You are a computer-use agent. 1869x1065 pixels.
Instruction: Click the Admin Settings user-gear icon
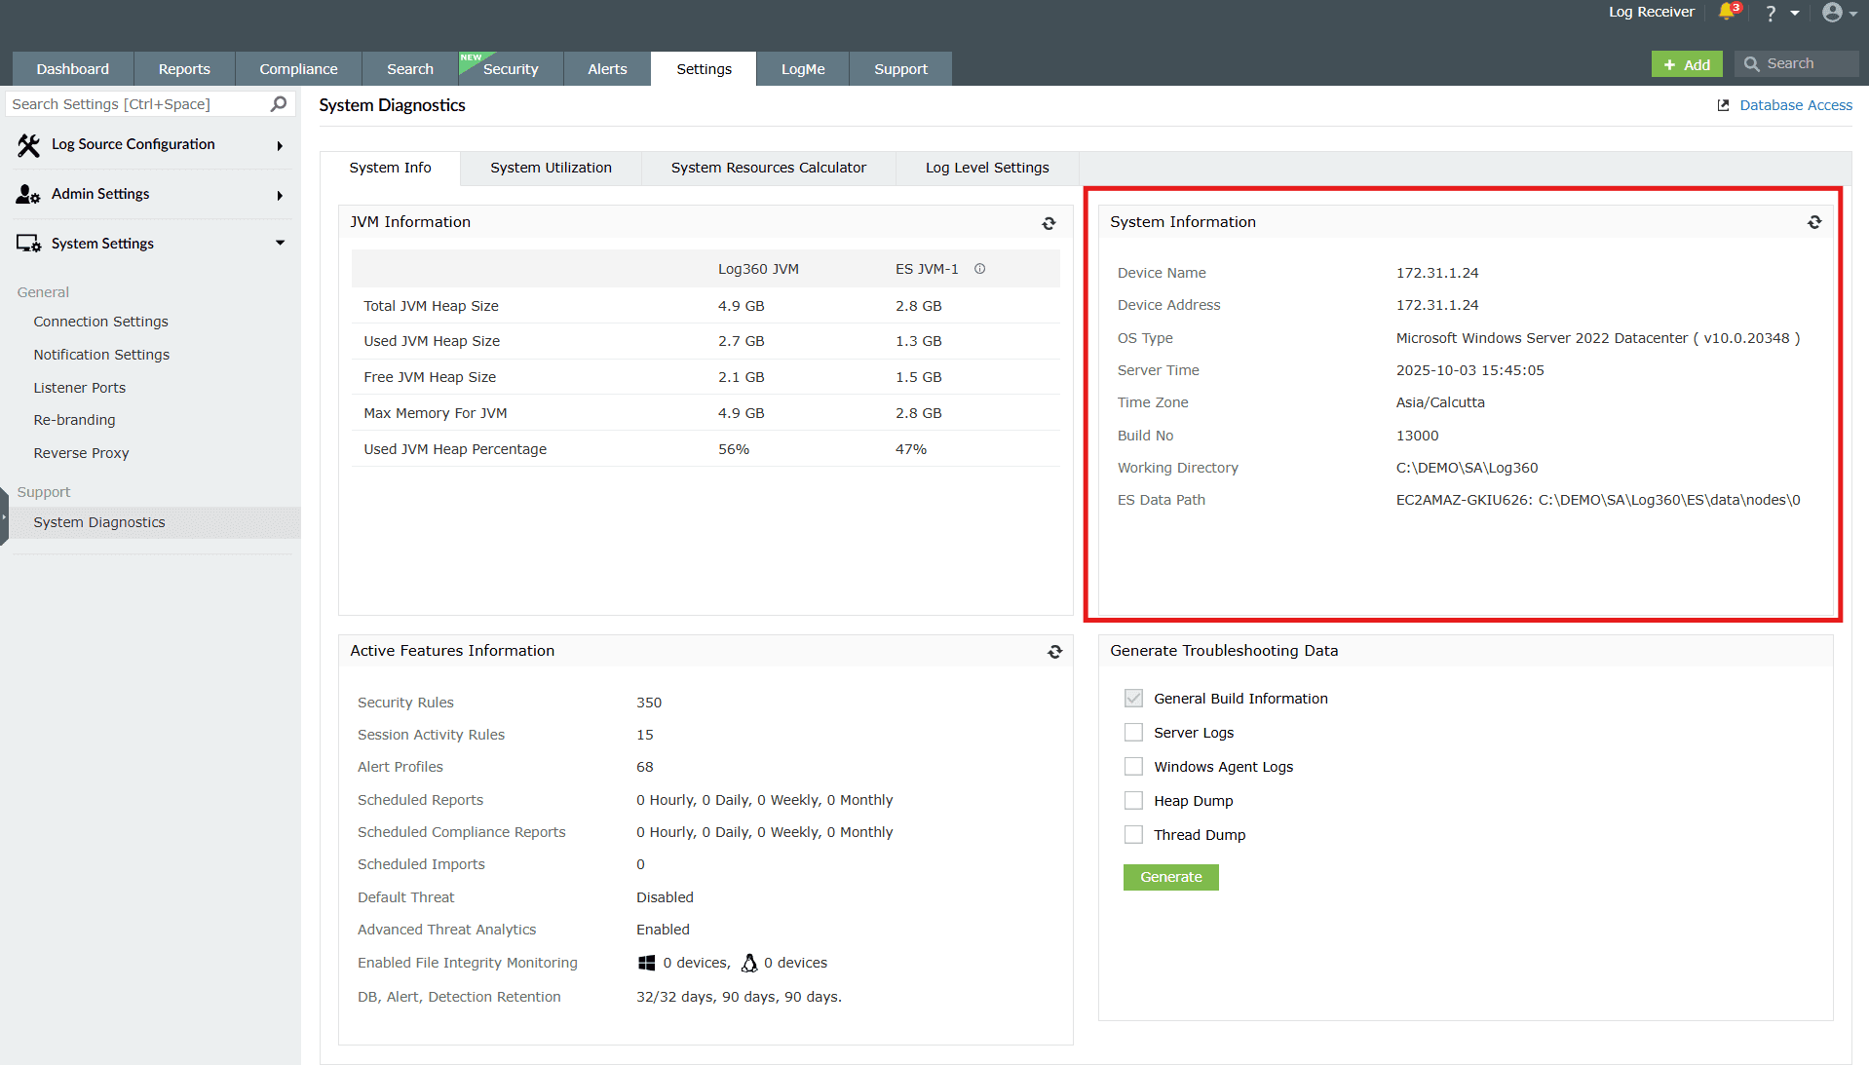tap(28, 195)
